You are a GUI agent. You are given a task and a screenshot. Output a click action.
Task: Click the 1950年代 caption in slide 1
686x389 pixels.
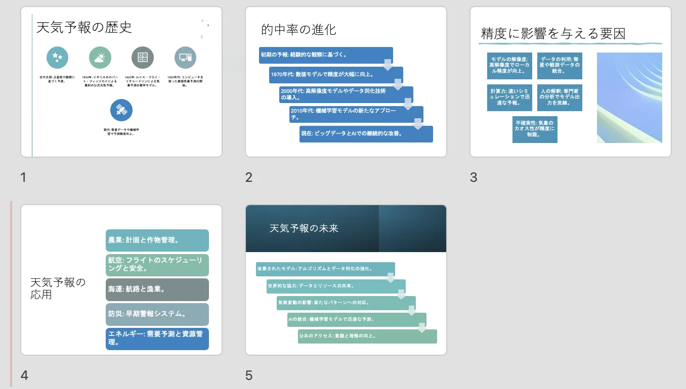click(x=185, y=81)
